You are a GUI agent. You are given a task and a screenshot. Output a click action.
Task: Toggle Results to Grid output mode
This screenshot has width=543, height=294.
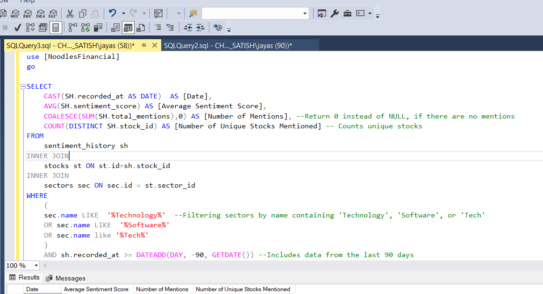(x=129, y=28)
